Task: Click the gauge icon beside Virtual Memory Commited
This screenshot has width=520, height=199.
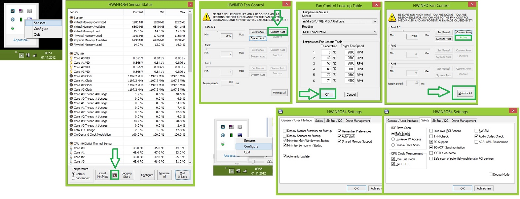Action: [x=71, y=22]
